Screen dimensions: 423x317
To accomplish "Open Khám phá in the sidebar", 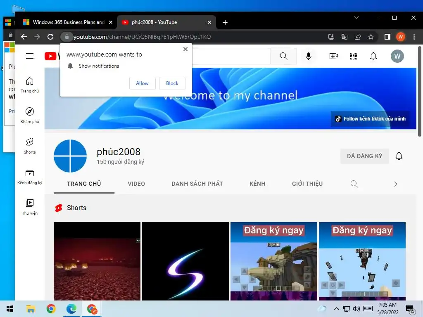I will click(30, 116).
